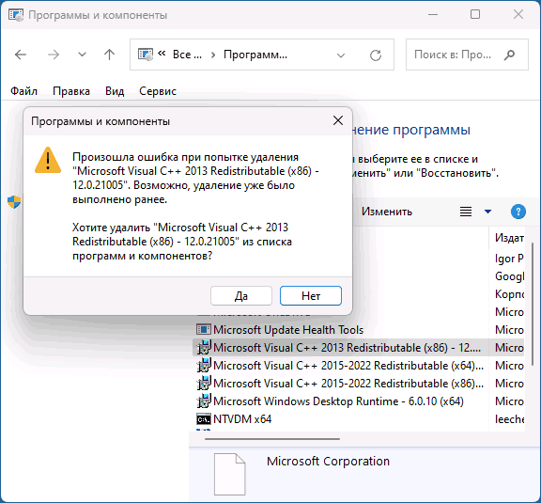Click the Изменить toolbar button
Screen dimensions: 541x503
[x=387, y=212]
